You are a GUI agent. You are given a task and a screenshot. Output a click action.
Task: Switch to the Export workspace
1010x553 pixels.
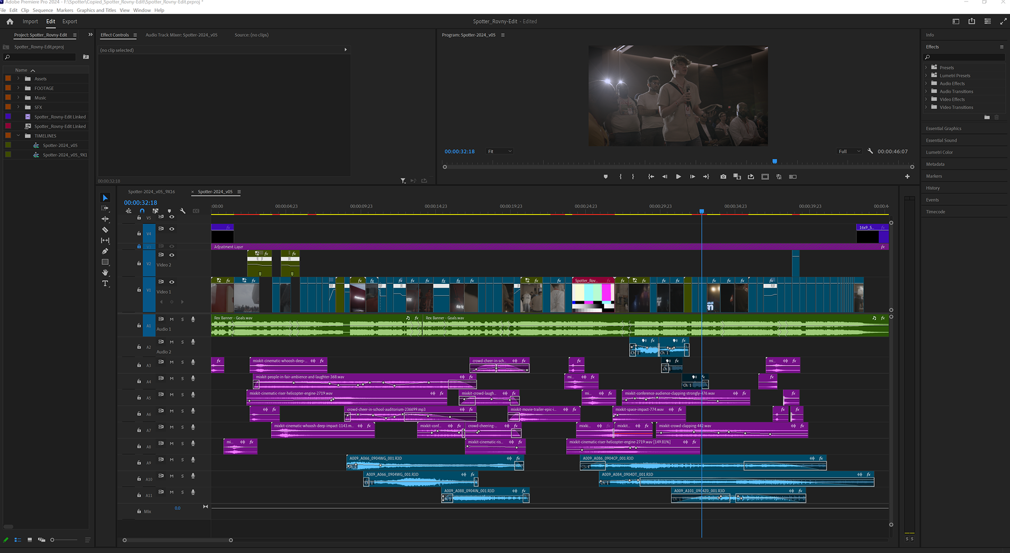(x=69, y=22)
